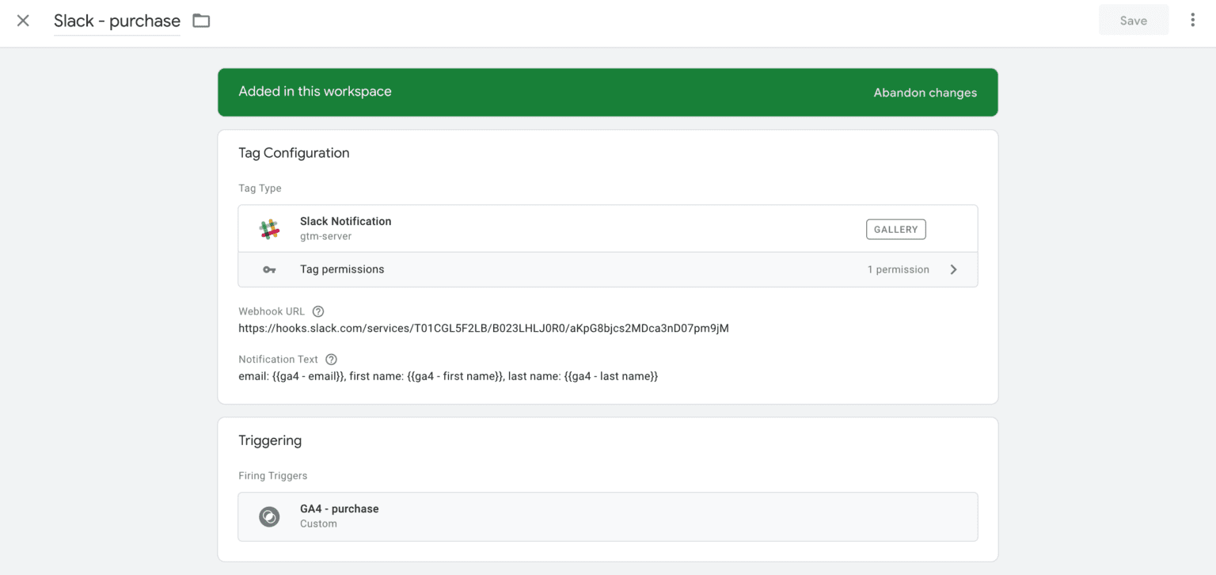Open the GA4 - purchase firing trigger
This screenshot has width=1216, height=575.
pos(607,516)
